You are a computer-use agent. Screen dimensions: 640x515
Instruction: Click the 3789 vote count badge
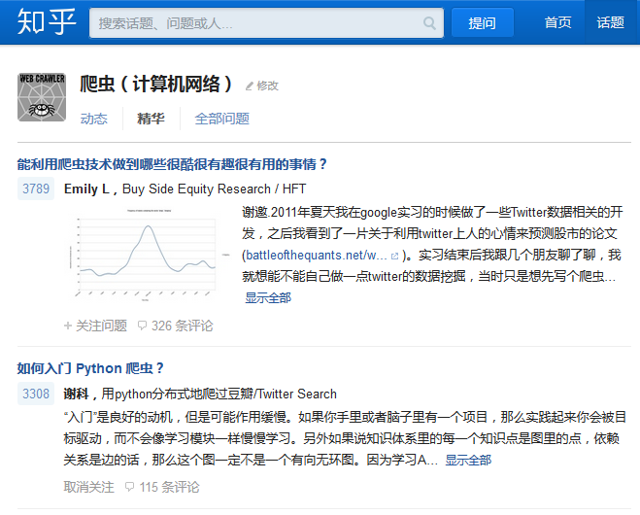click(36, 189)
